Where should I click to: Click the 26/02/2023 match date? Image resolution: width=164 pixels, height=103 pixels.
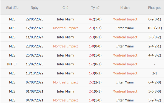point(35,55)
